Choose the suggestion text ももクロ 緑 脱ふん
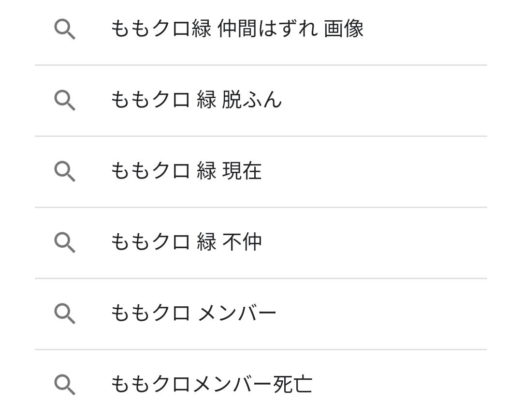The height and width of the screenshot is (419, 522). tap(196, 100)
